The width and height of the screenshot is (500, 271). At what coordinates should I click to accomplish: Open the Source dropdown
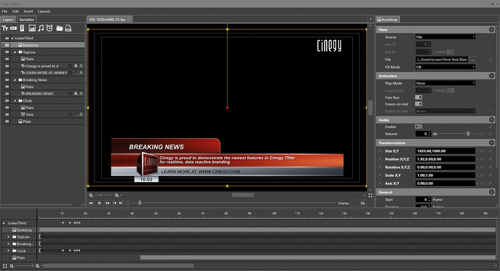pyautogui.click(x=445, y=37)
